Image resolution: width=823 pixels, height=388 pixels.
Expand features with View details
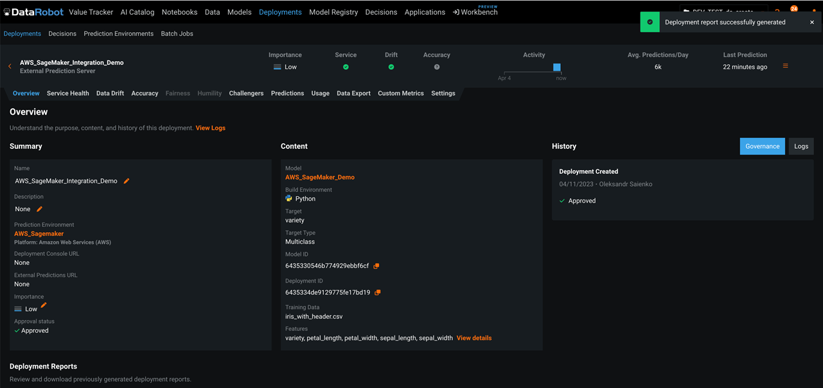[473, 338]
